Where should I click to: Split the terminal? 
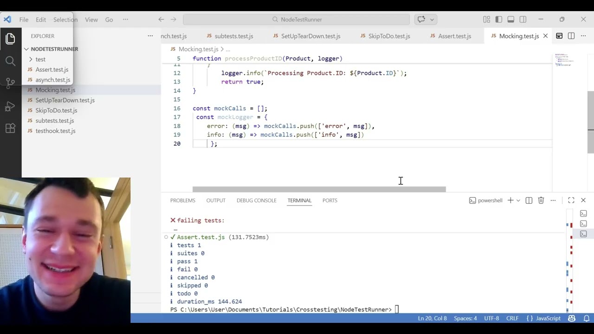529,200
